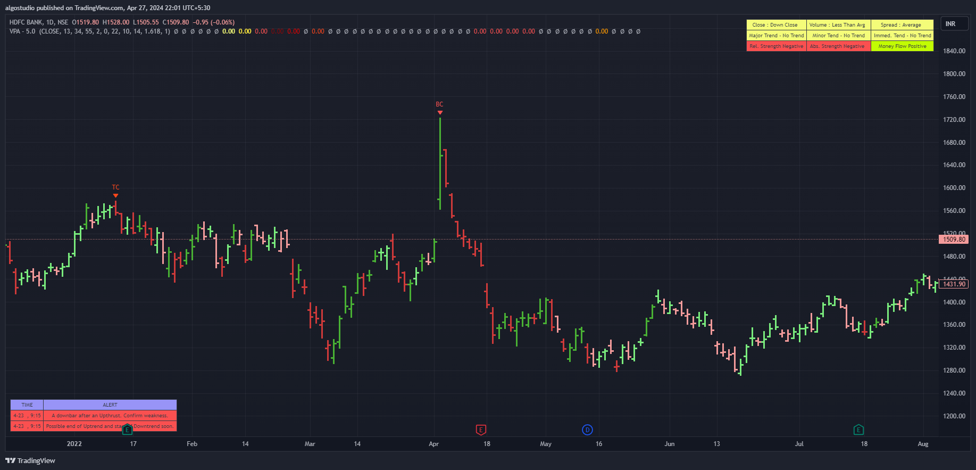Click the 1431.90 price tag on axis
976x470 pixels.
point(954,284)
